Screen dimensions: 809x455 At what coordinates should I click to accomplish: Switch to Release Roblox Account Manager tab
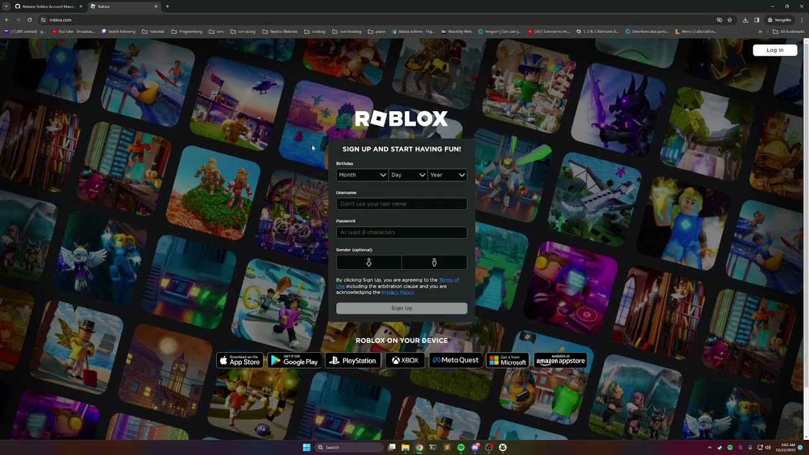point(48,6)
